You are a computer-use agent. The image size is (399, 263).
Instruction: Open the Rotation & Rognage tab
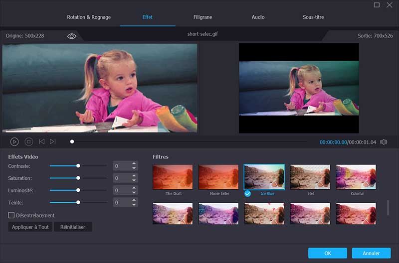coord(89,17)
